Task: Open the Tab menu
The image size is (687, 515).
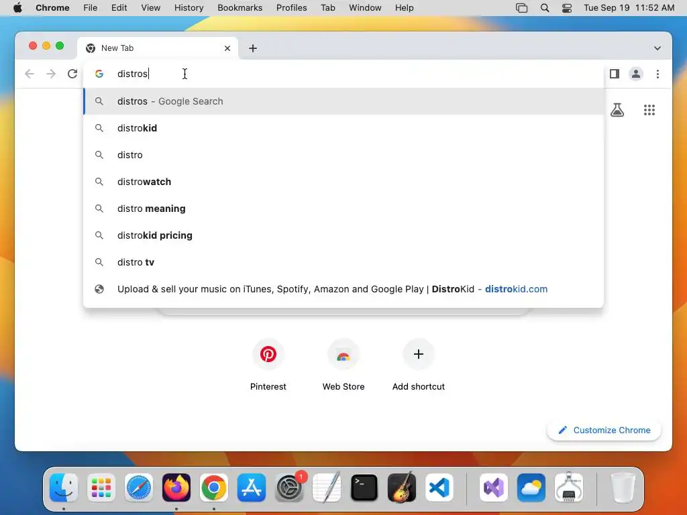Action: tap(327, 8)
